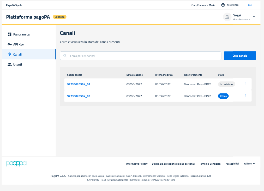Open actions menu for channel 97735020584_01
264x191 pixels.
246,84
